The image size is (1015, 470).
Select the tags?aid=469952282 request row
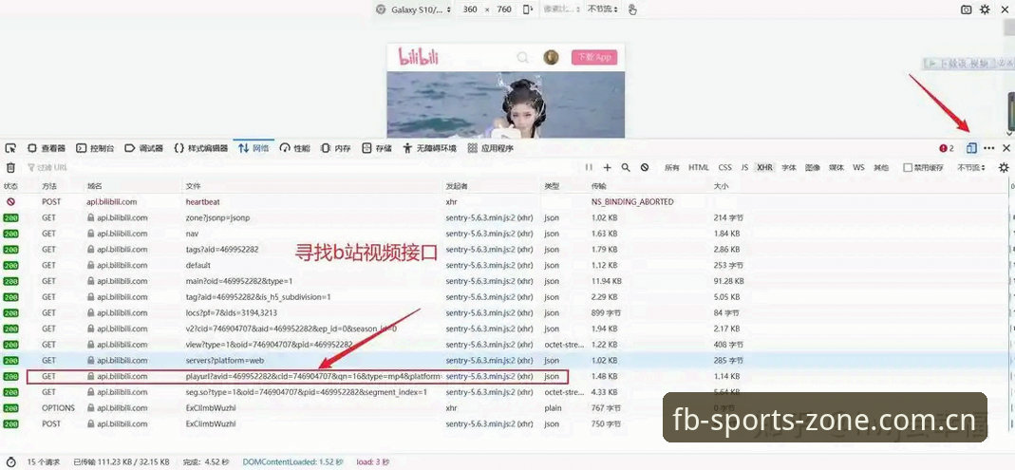pyautogui.click(x=505, y=249)
